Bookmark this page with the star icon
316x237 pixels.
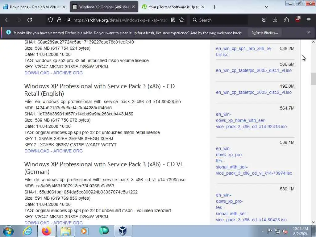tap(182, 20)
